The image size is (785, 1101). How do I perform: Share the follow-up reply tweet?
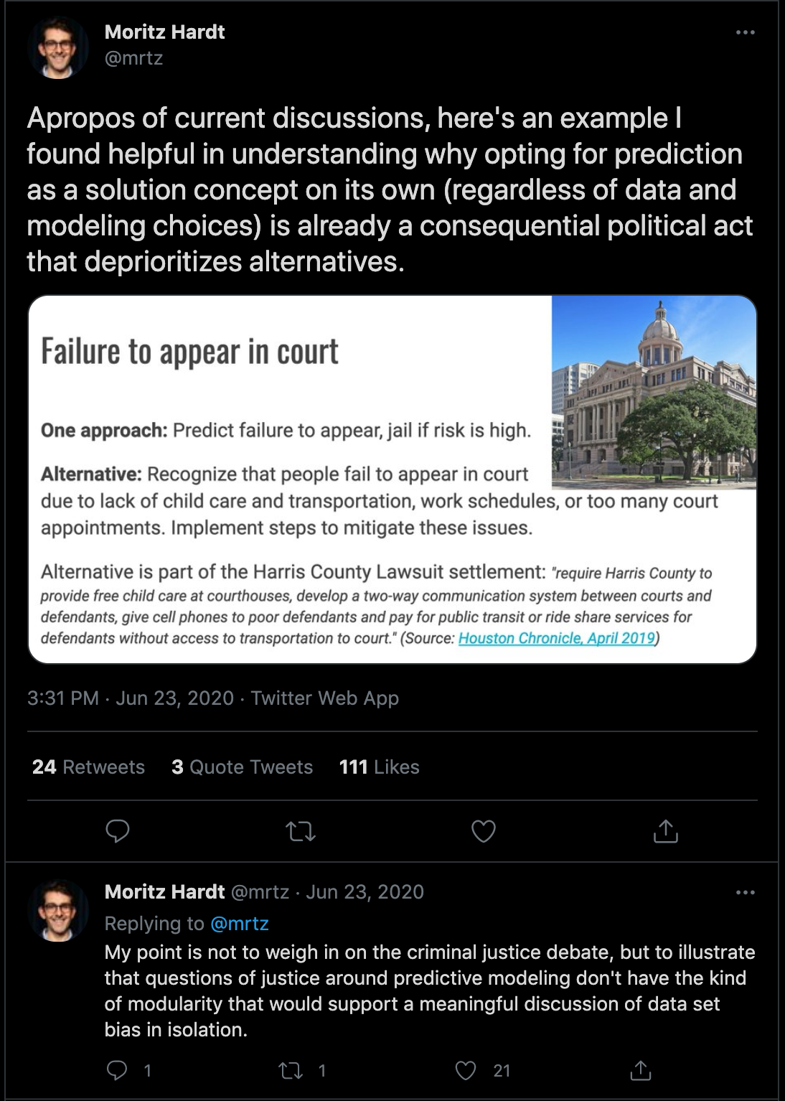[x=640, y=1071]
